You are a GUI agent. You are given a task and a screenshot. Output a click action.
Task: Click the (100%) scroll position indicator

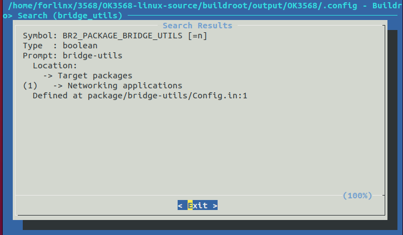pyautogui.click(x=357, y=196)
